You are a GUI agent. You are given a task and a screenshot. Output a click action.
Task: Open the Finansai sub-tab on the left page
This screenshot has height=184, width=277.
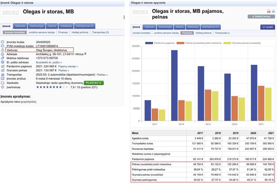point(63,32)
